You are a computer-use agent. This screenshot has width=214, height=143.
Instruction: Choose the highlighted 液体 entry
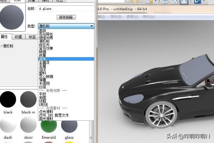tap(66, 59)
